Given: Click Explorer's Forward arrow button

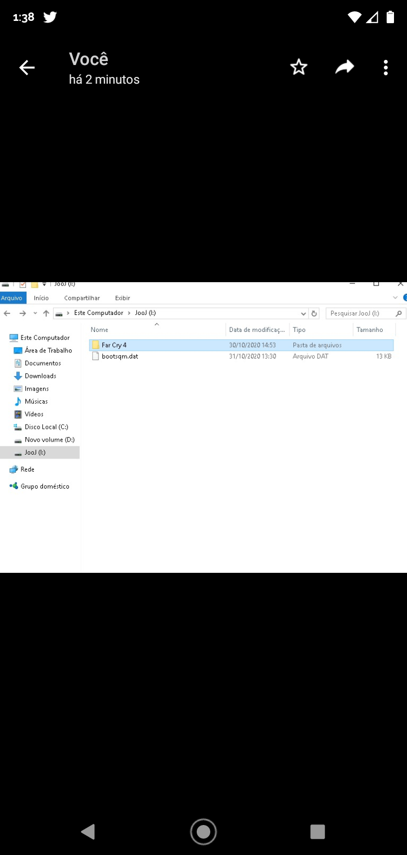Looking at the screenshot, I should [23, 313].
